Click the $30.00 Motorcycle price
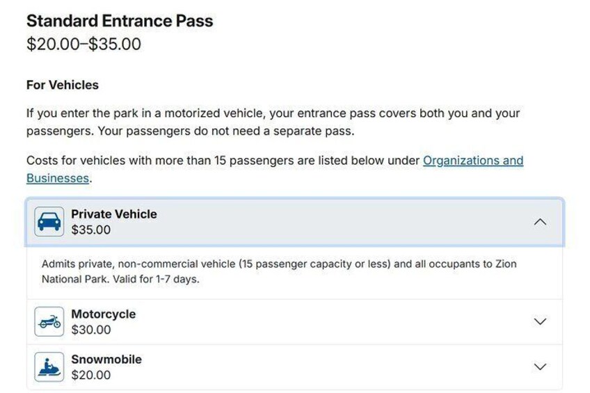 point(90,330)
